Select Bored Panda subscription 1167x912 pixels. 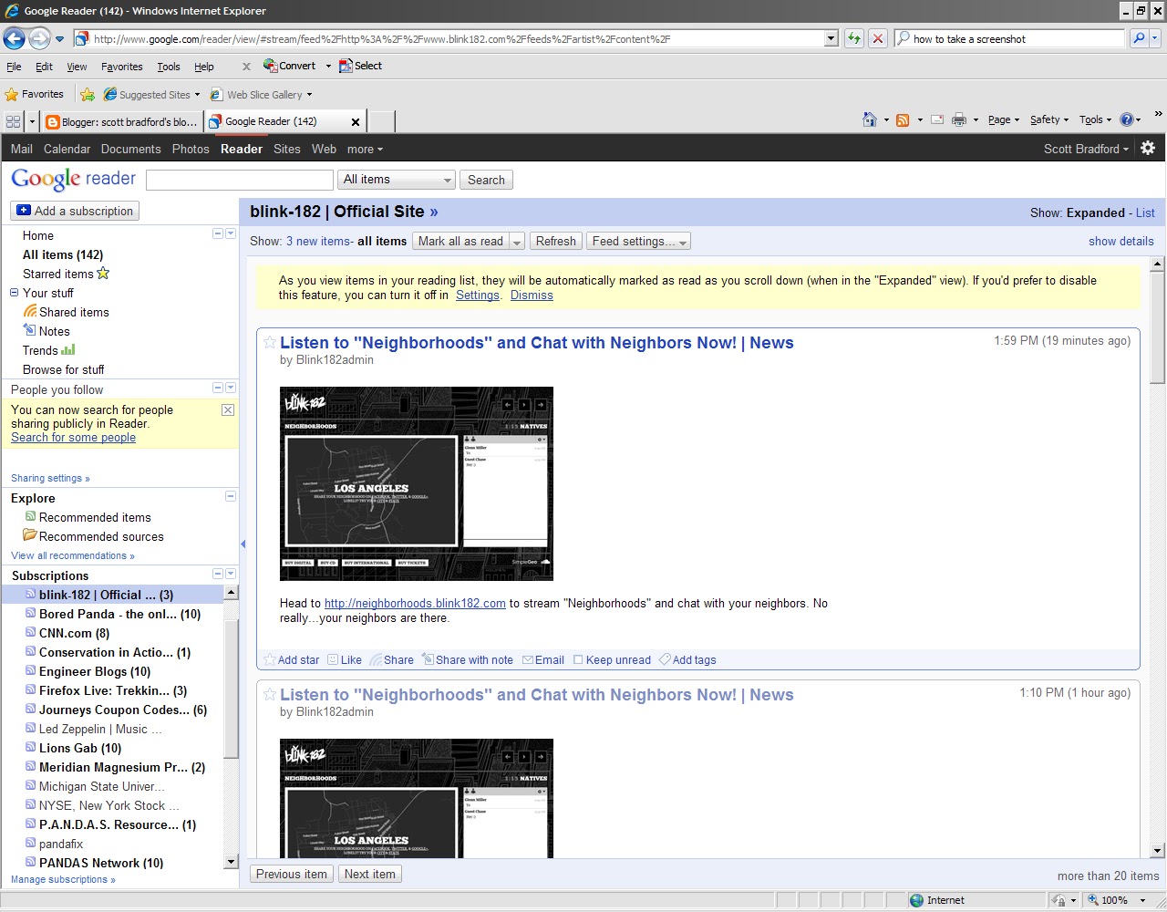coord(119,614)
